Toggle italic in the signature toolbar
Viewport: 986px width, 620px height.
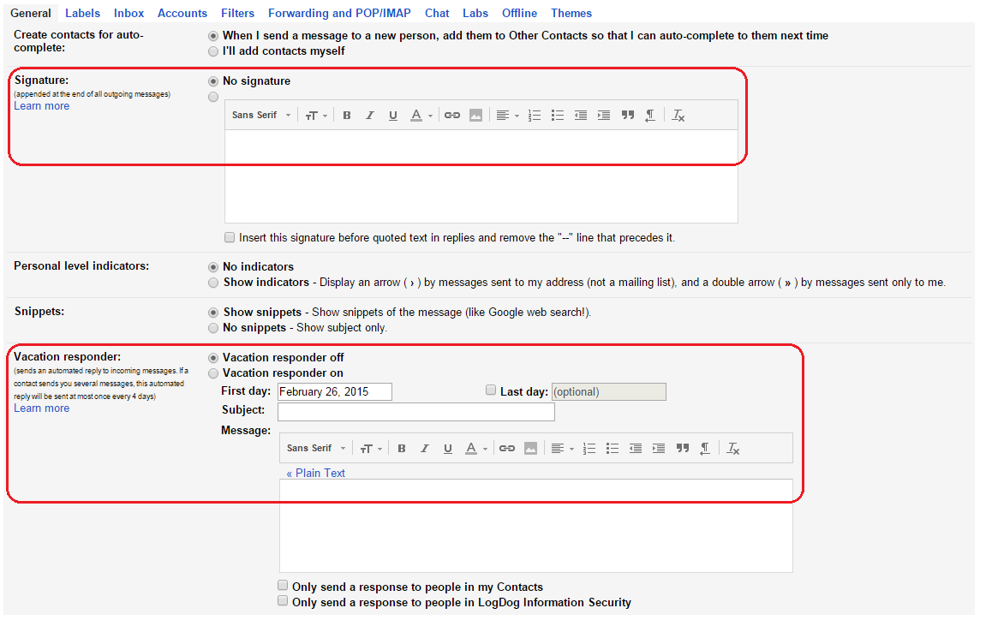click(370, 115)
